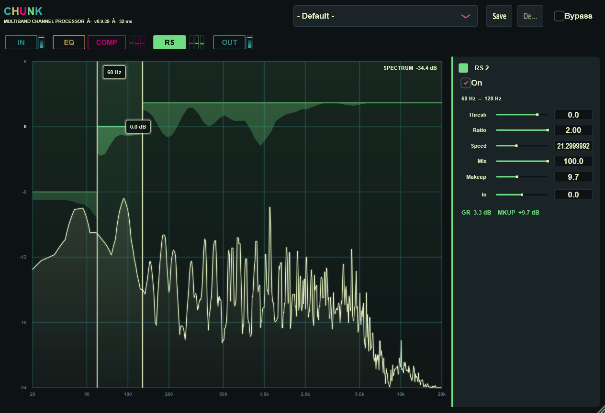
Task: Adjust the Mix slider
Action: [522, 161]
